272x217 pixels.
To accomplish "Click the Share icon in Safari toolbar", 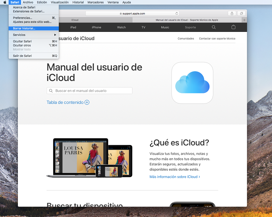I will pyautogui.click(x=232, y=13).
